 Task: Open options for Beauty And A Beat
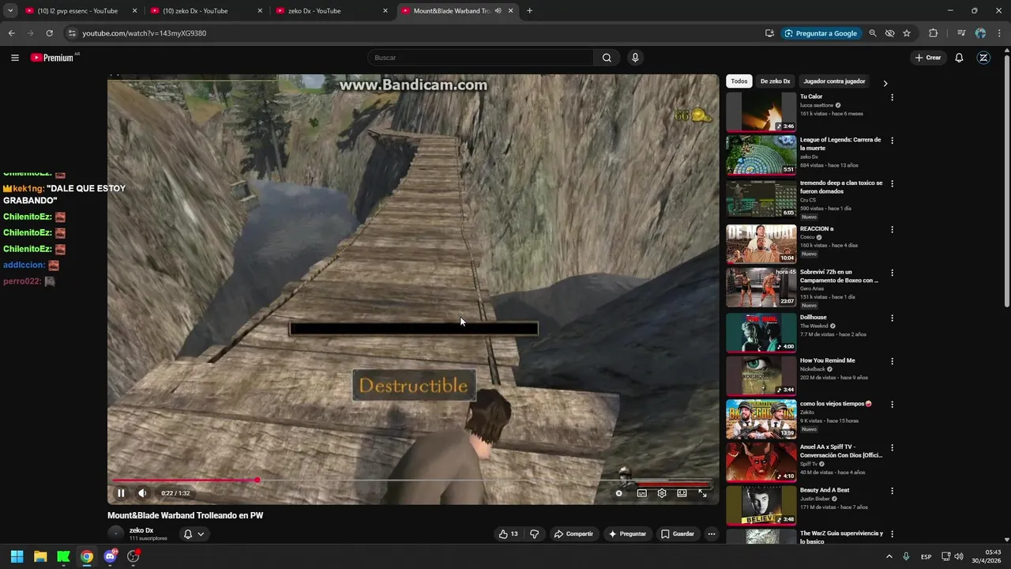892,491
